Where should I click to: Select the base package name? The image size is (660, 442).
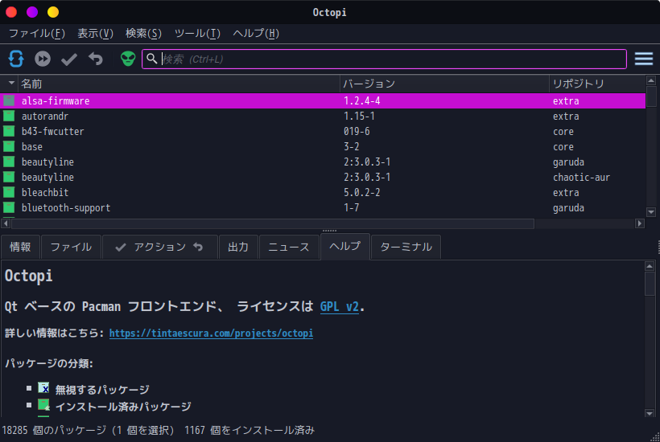pos(32,146)
